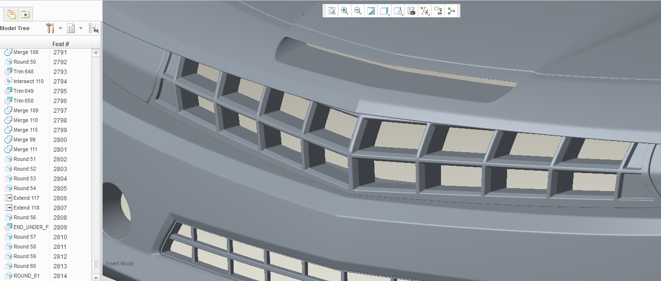Screen dimensions: 661x281
Task: Select the Merge 115 feature
Action: [26, 130]
